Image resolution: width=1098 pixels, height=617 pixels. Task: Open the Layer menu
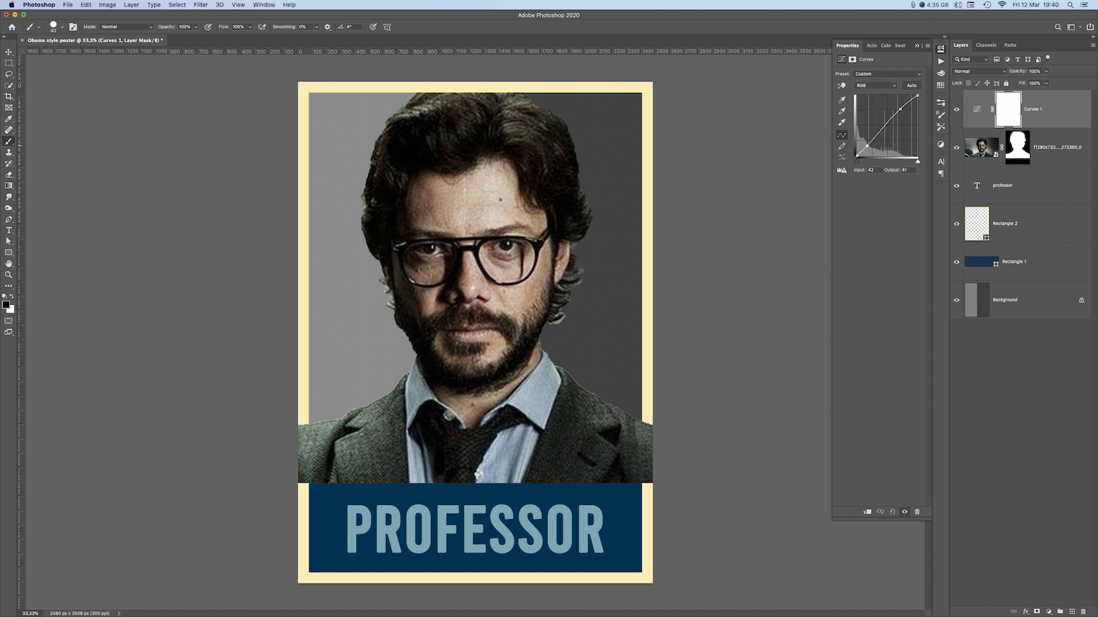click(132, 5)
